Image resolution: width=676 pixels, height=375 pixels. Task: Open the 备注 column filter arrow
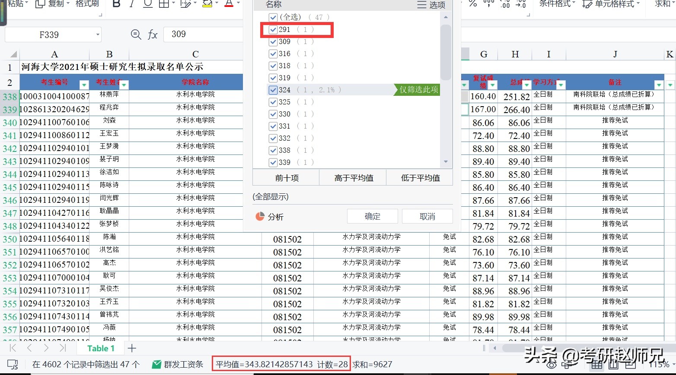[659, 85]
